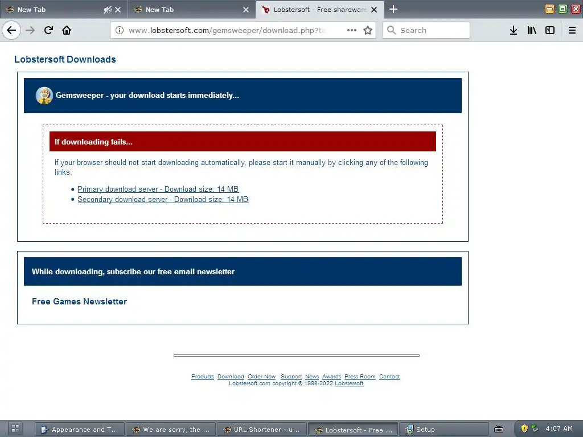The width and height of the screenshot is (583, 437).
Task: Reload the current page
Action: [48, 30]
